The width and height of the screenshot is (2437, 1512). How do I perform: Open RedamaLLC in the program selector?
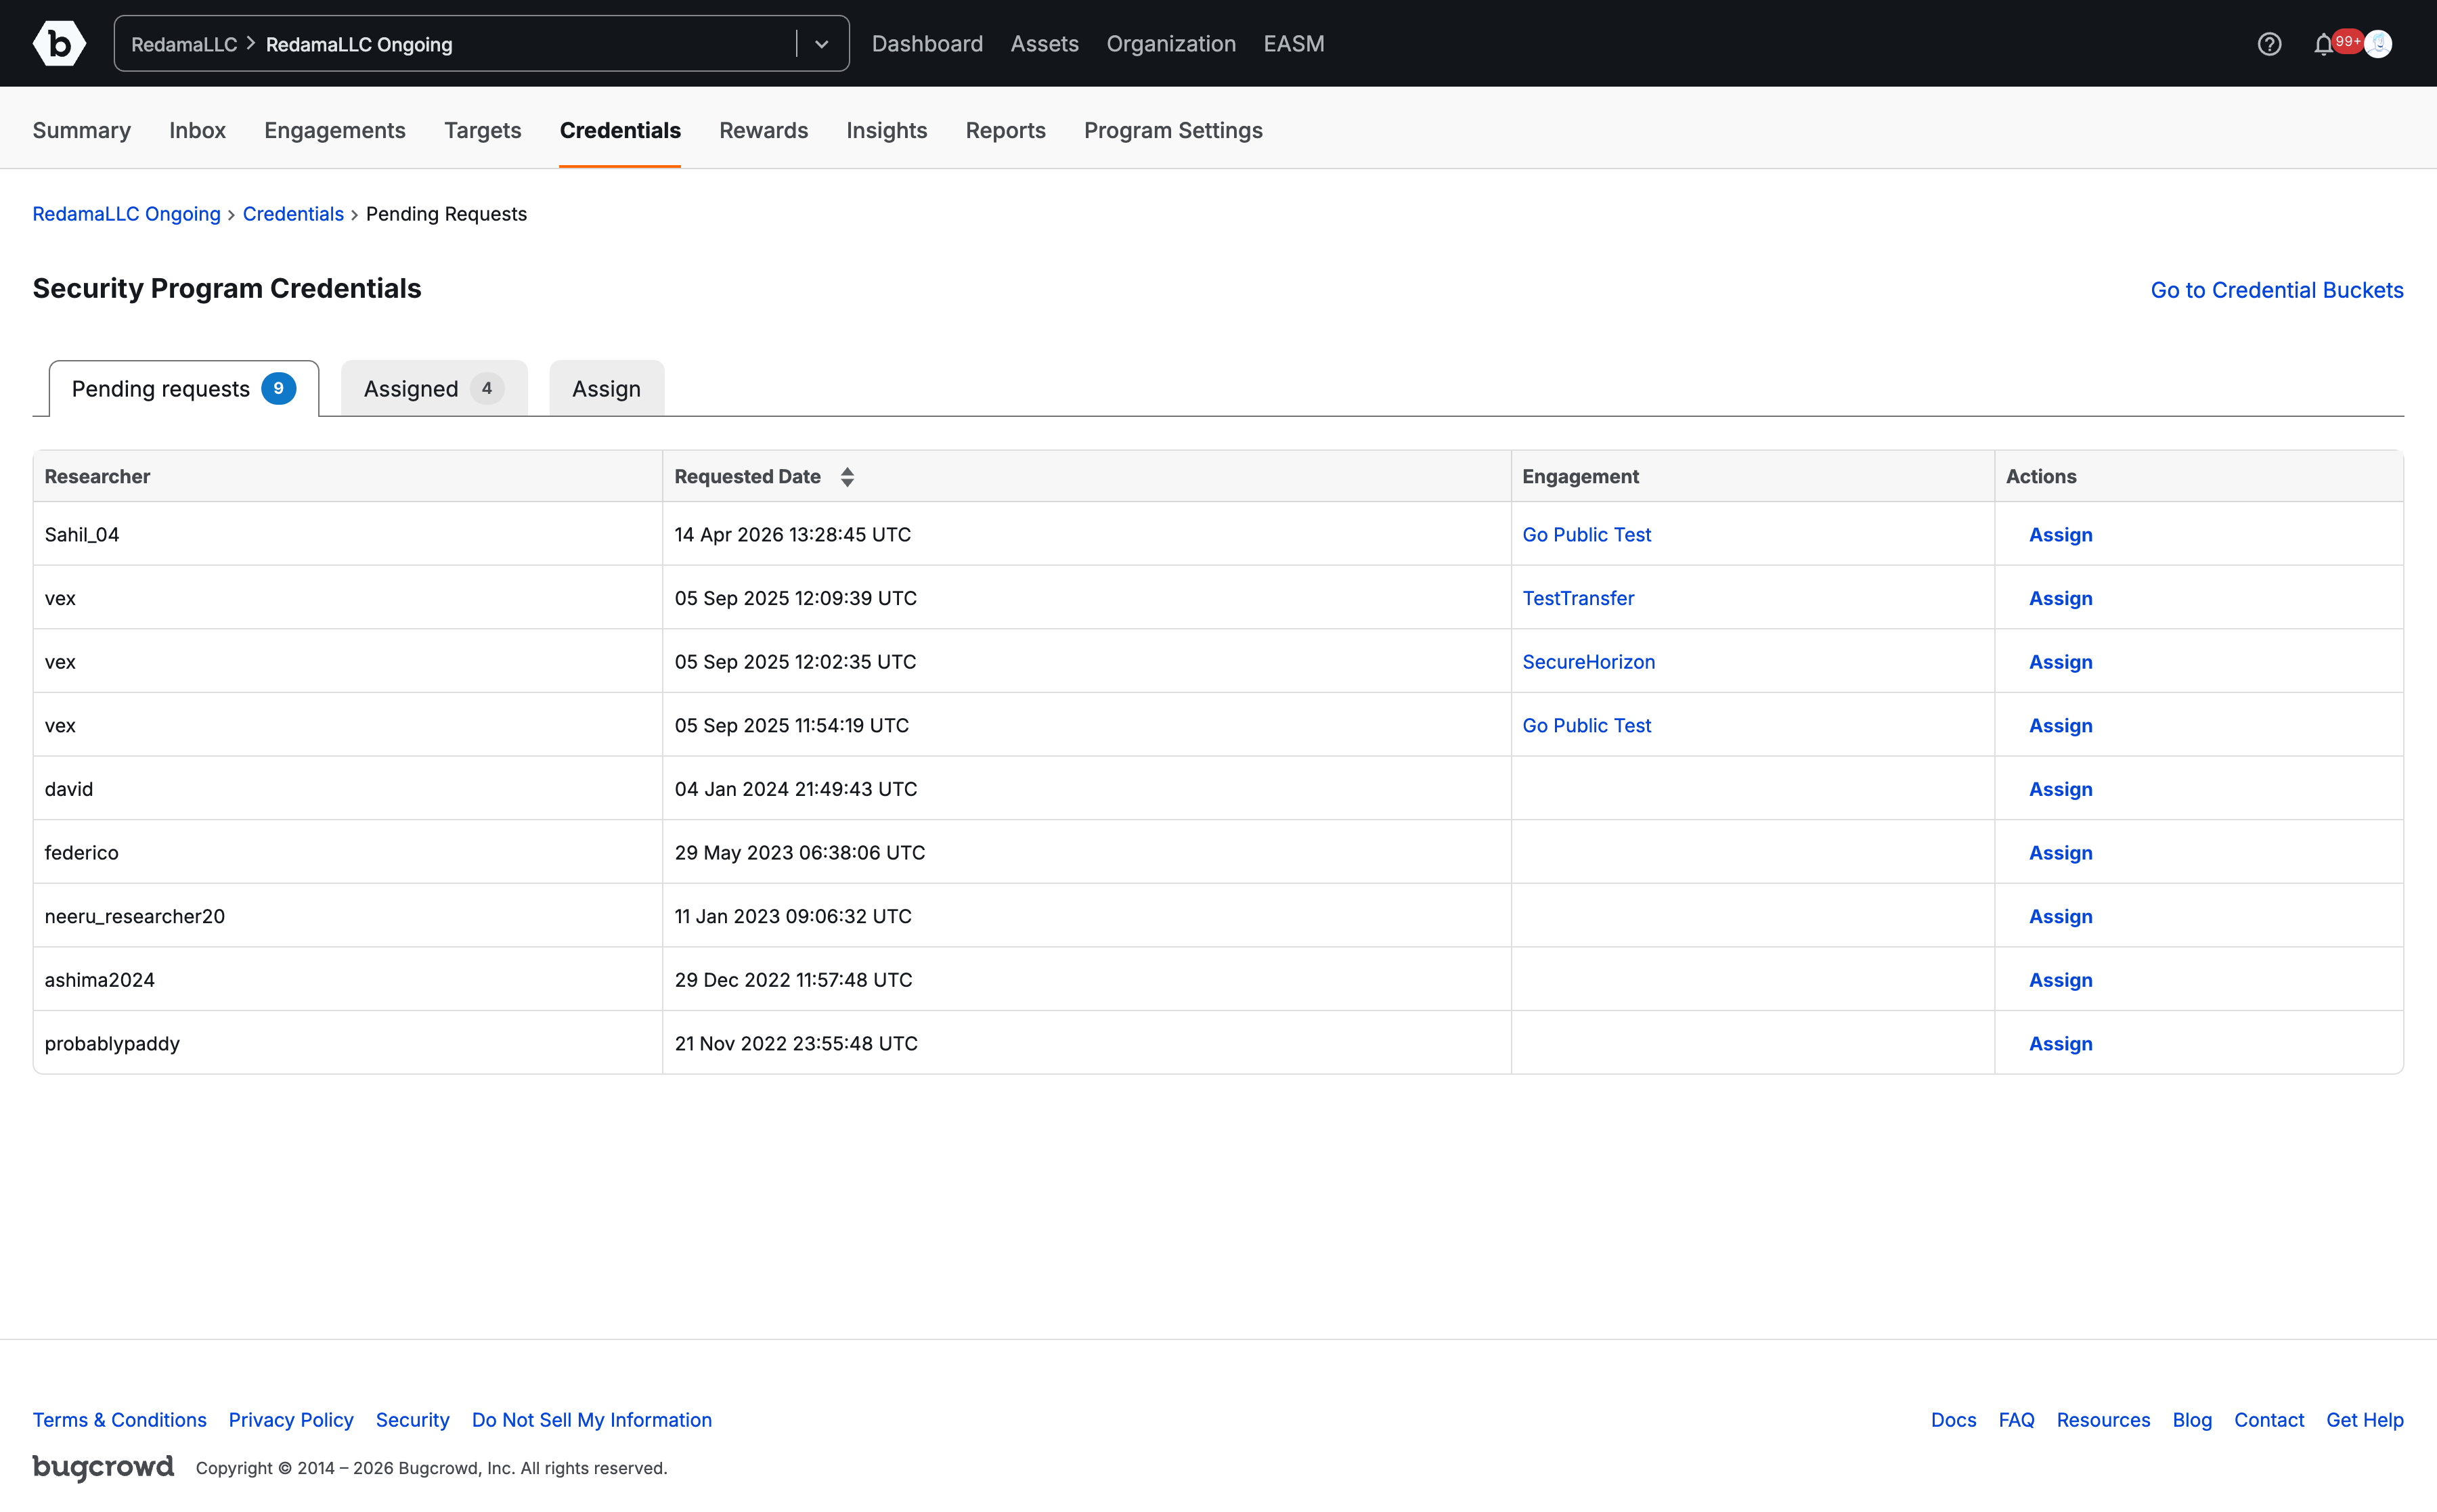point(184,44)
